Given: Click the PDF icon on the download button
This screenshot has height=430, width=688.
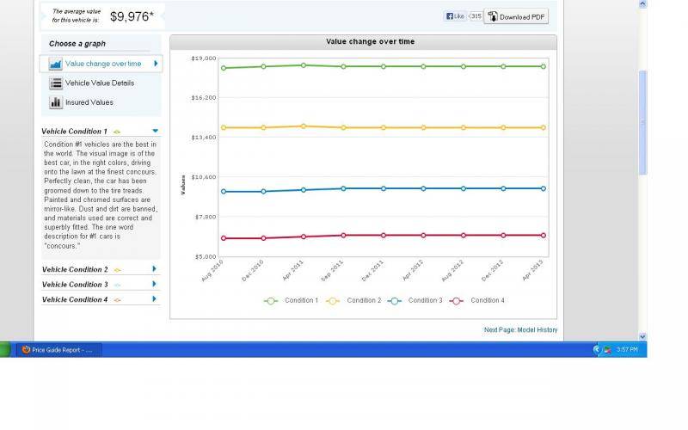Looking at the screenshot, I should (x=493, y=16).
